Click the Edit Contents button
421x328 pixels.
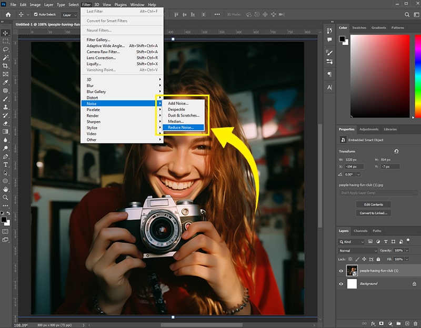[x=374, y=204]
